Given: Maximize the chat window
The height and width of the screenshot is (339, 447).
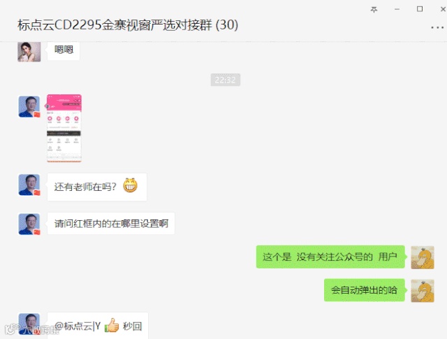Looking at the screenshot, I should pyautogui.click(x=420, y=9).
